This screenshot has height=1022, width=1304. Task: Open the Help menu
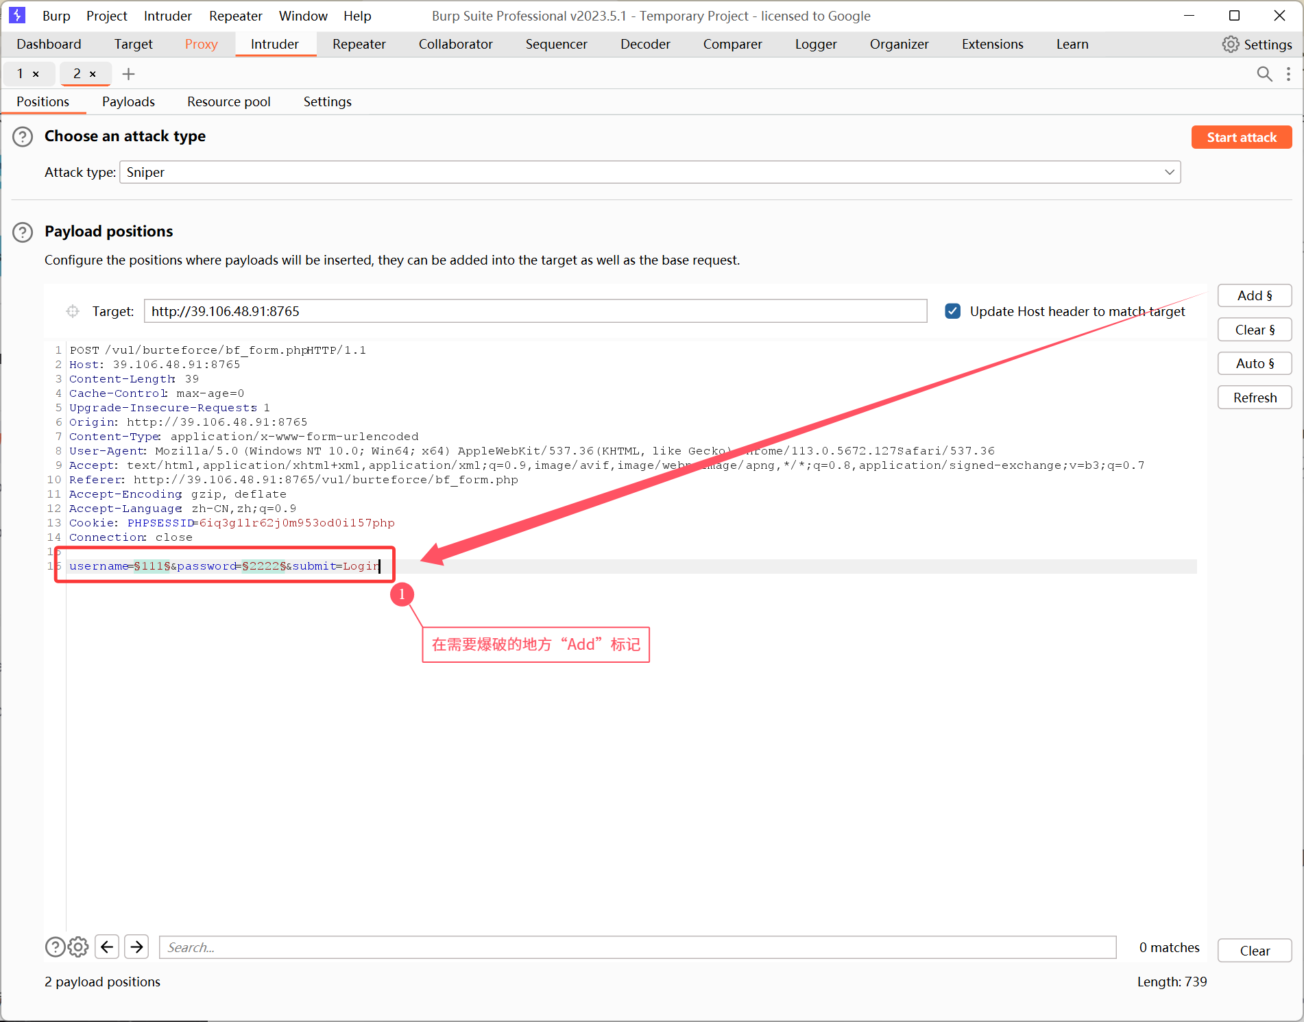tap(357, 16)
